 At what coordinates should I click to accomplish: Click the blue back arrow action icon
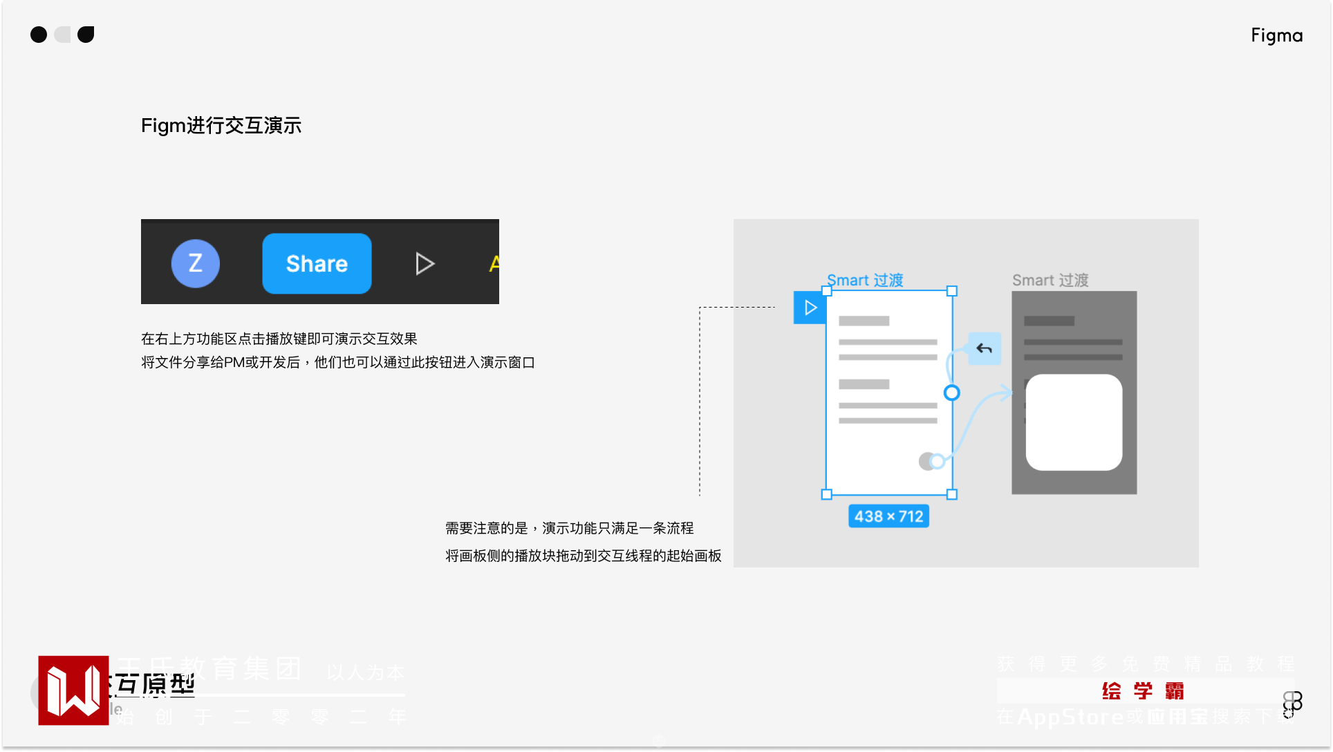[x=984, y=348]
